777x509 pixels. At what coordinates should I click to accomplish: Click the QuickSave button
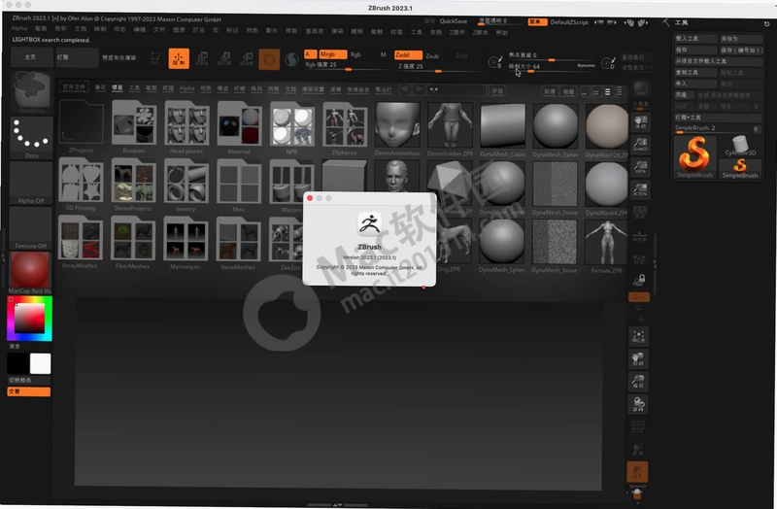point(453,21)
